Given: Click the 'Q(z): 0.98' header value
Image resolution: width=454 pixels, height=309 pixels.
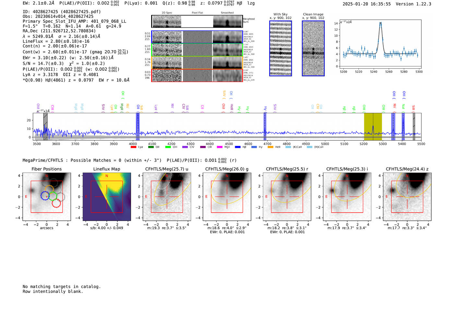Looking at the screenshot, I should coord(175,3).
